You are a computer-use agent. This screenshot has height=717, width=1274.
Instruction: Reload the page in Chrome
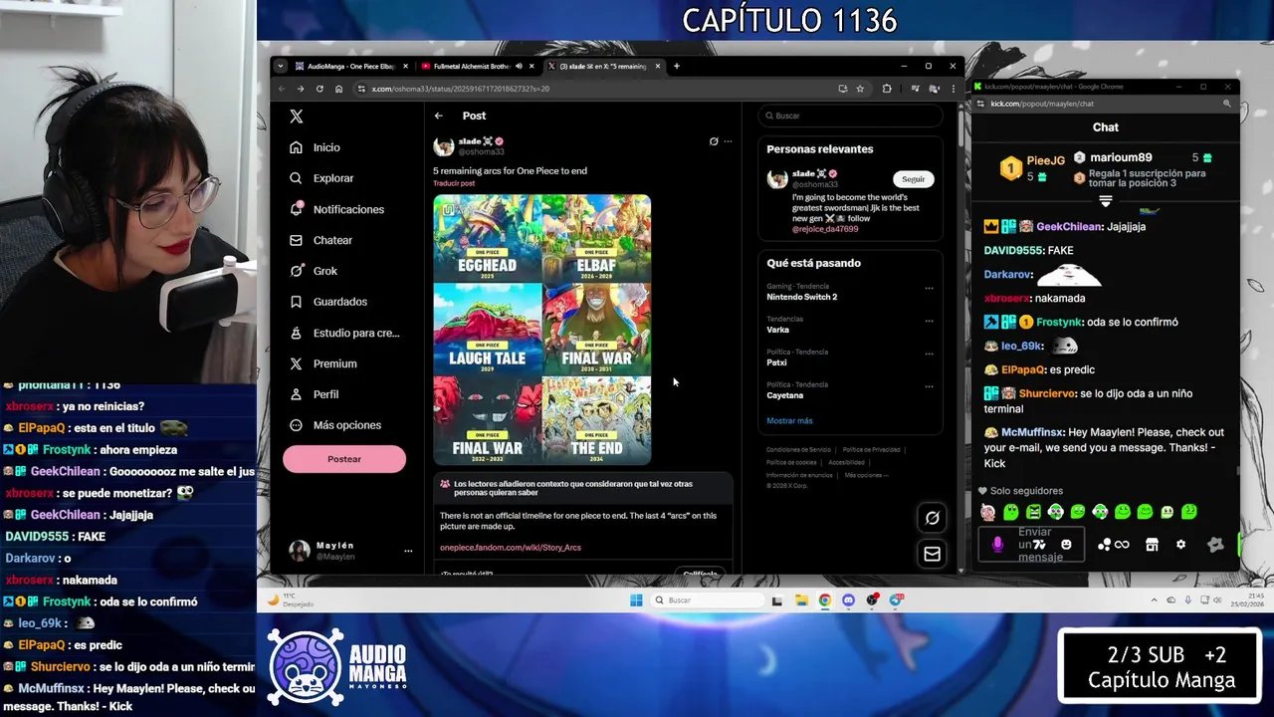click(x=319, y=89)
